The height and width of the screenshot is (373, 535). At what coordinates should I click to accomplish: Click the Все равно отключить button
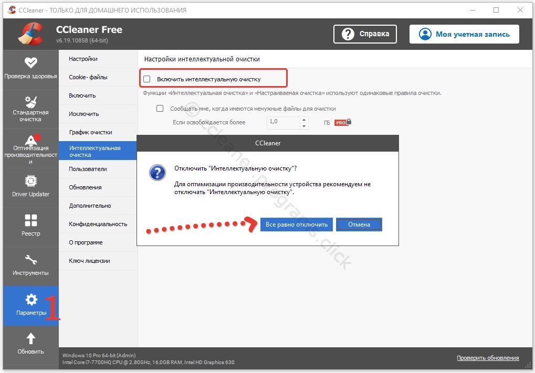click(297, 225)
